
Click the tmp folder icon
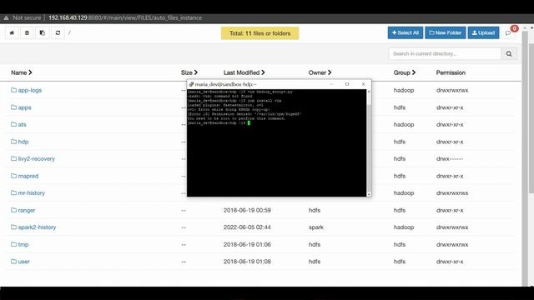click(13, 244)
